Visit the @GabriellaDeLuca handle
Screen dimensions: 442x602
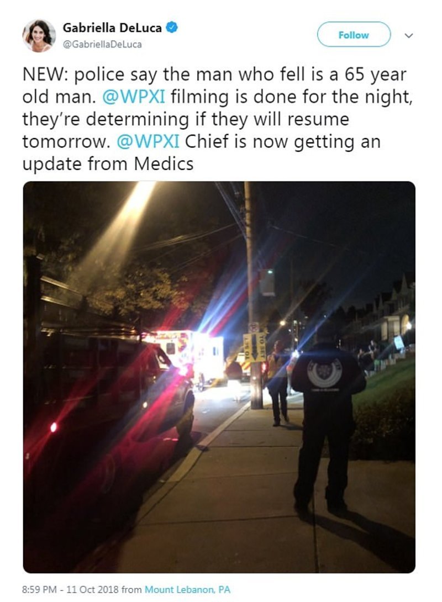(x=102, y=45)
